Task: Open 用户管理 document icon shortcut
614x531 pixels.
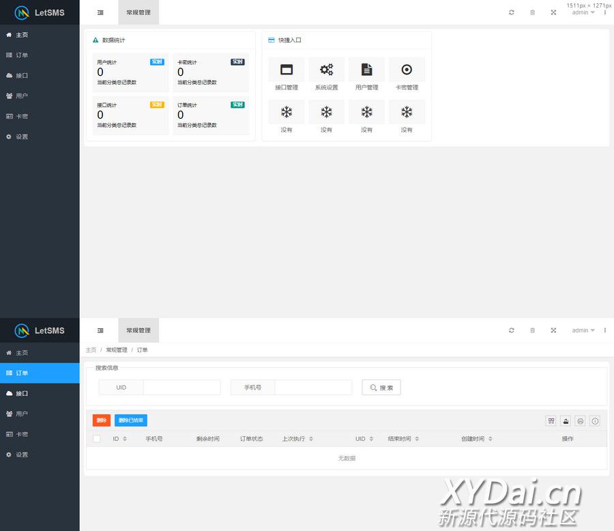Action: point(366,70)
